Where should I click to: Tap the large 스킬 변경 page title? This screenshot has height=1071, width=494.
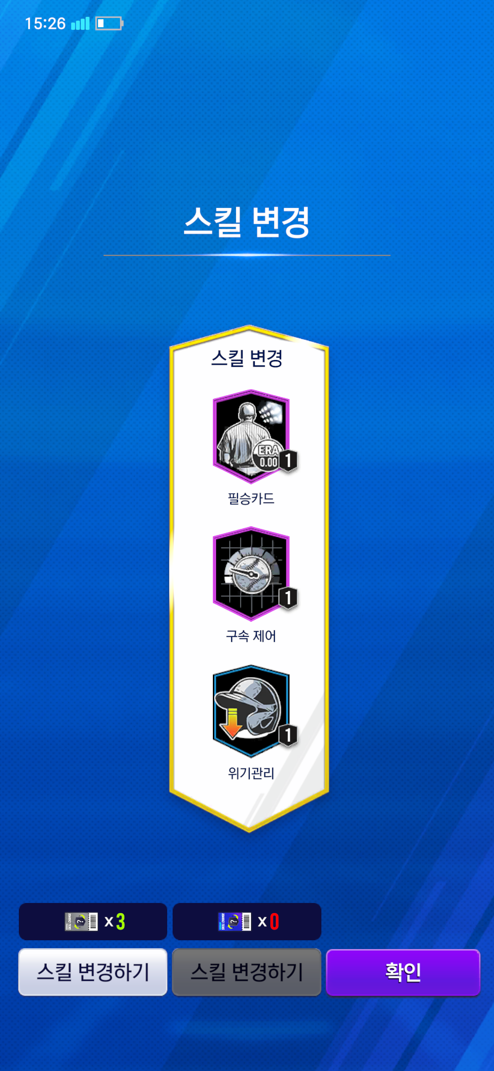coord(247,222)
